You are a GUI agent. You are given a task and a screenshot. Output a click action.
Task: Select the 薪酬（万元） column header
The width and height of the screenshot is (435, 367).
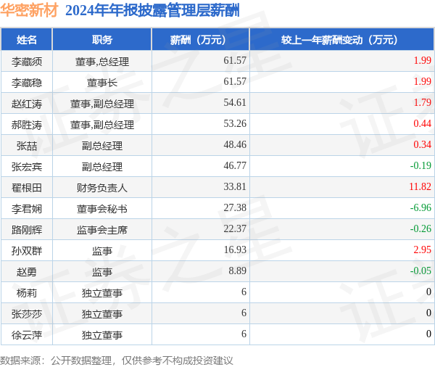(x=201, y=40)
